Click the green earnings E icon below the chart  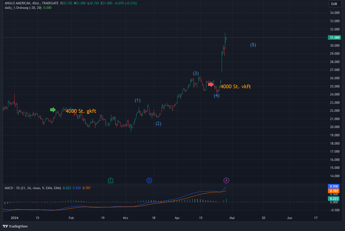pyautogui.click(x=111, y=180)
